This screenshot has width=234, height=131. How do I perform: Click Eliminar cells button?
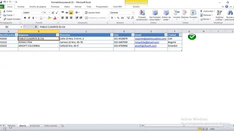click(x=185, y=15)
